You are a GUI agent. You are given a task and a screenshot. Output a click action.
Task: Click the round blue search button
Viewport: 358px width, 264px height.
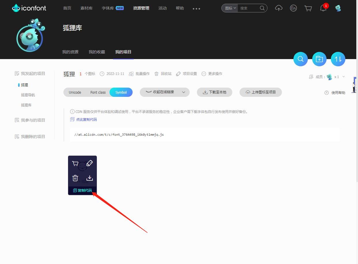301,59
